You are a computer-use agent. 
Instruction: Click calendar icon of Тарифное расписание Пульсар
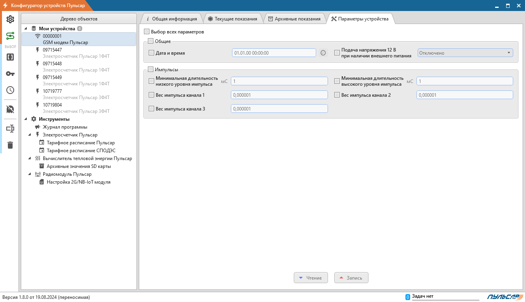click(x=42, y=143)
